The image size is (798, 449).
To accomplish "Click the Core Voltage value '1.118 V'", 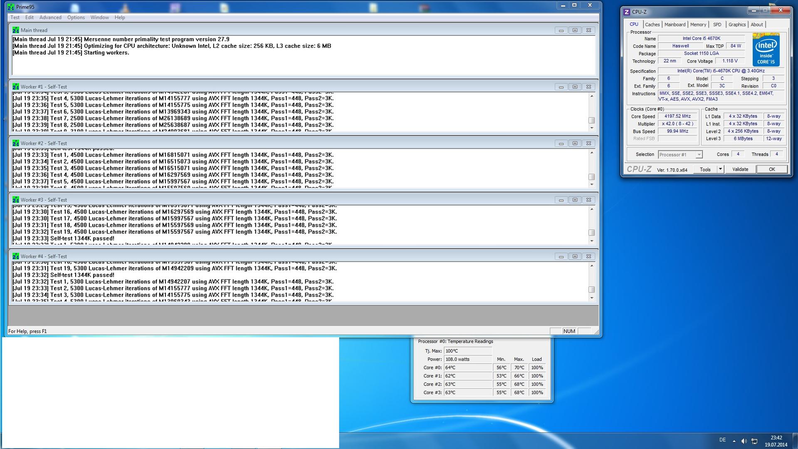I will point(730,61).
